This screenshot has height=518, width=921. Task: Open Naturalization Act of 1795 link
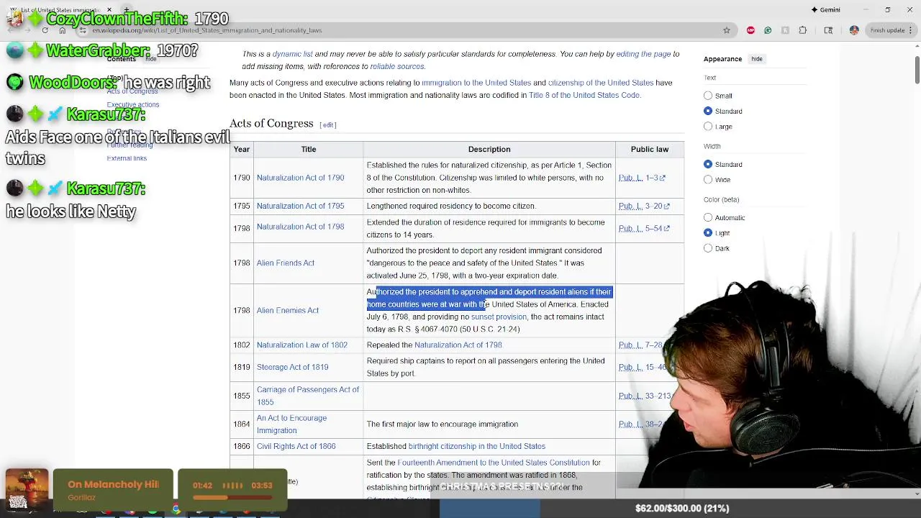coord(300,206)
